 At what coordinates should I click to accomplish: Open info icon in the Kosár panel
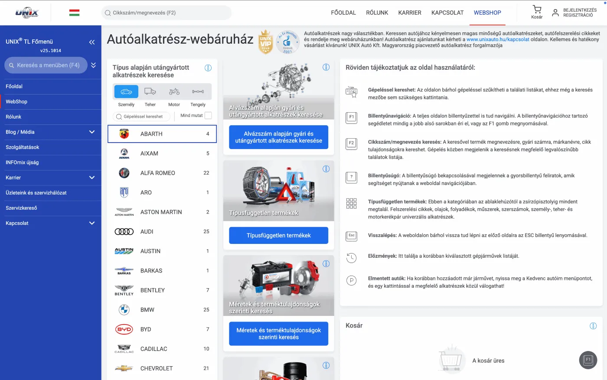[593, 326]
